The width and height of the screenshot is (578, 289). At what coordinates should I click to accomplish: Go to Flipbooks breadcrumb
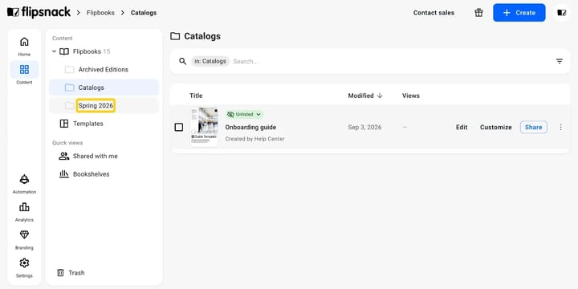[x=100, y=13]
